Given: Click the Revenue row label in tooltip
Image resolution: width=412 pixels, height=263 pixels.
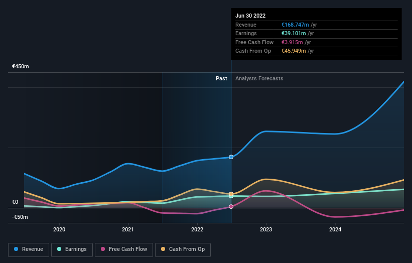Looking at the screenshot, I should (246, 25).
